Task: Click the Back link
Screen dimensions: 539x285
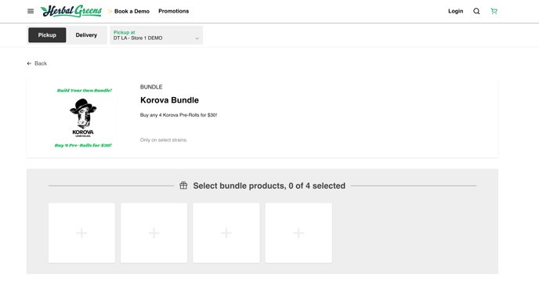Action: click(x=37, y=63)
